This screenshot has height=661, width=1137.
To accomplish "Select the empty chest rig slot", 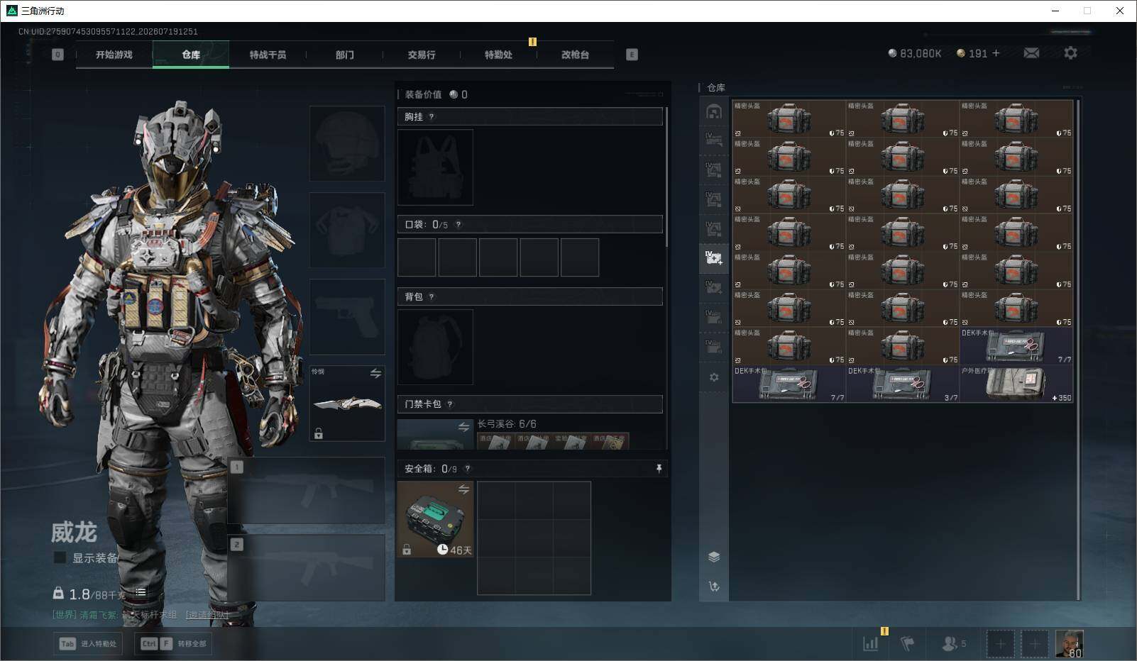I will 435,167.
